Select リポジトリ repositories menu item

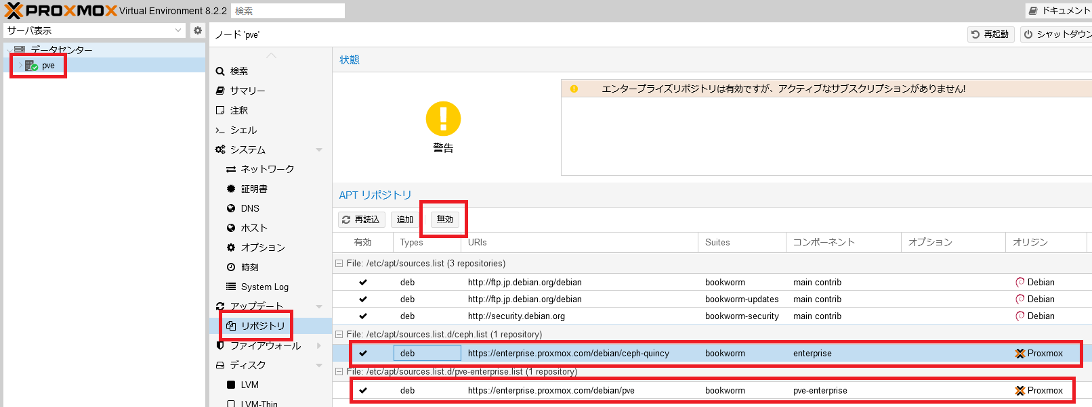pos(256,326)
